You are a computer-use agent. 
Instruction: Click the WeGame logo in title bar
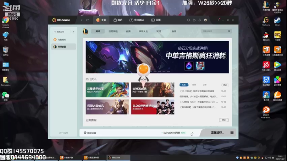pyautogui.click(x=61, y=20)
